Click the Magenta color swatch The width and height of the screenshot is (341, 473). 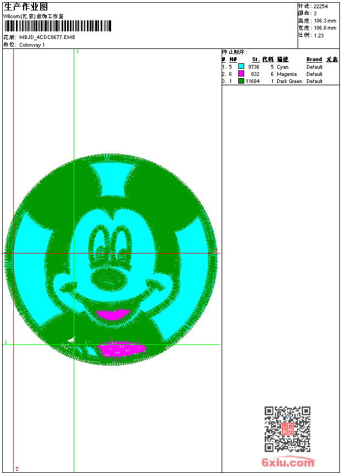pos(241,74)
